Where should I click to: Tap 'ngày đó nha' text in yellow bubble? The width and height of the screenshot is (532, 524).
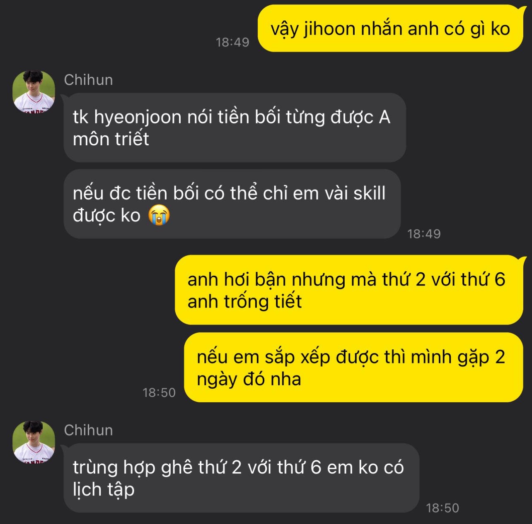249,379
